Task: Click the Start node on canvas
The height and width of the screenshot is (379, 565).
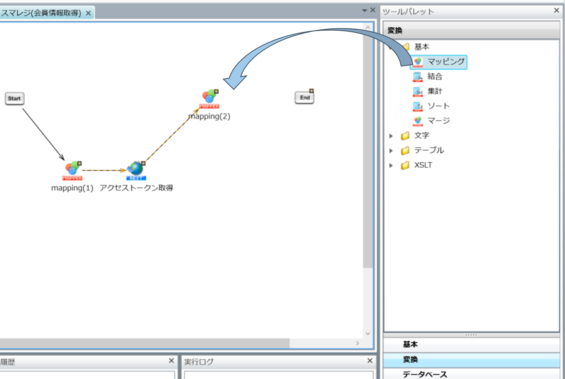Action: coord(15,98)
